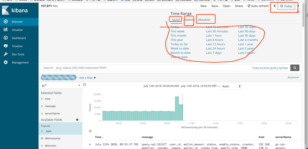This screenshot has height=149, width=308.
Task: Open Dashboard from the sidebar
Action: click(x=19, y=38)
